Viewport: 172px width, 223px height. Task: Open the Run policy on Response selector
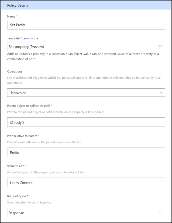86,213
